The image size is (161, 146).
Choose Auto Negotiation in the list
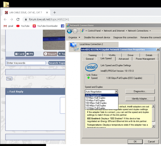coord(101,95)
